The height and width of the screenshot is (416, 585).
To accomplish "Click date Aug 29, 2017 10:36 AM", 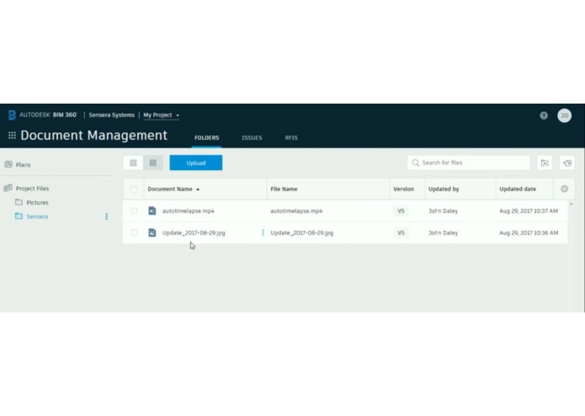I will coord(529,232).
